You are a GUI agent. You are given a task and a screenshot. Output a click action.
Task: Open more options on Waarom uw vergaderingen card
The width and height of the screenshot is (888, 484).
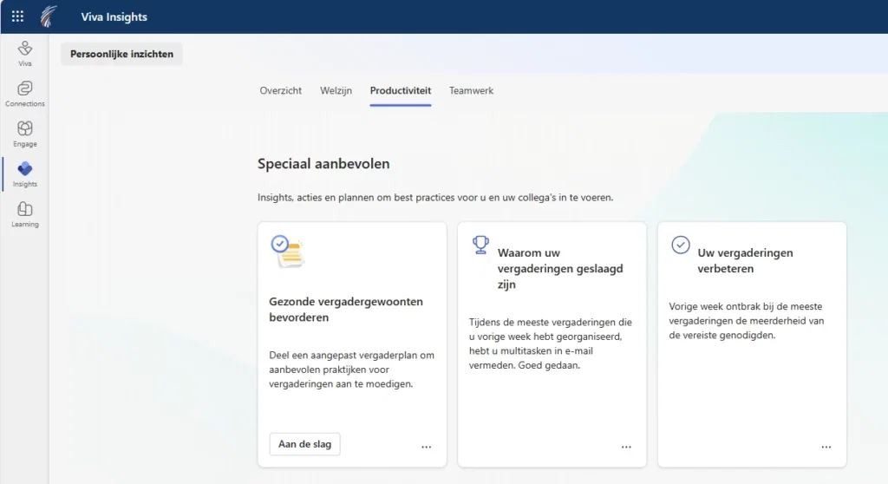(626, 447)
